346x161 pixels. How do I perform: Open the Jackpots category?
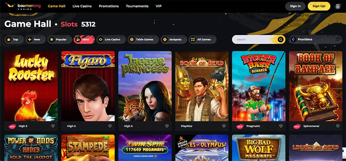click(x=174, y=39)
